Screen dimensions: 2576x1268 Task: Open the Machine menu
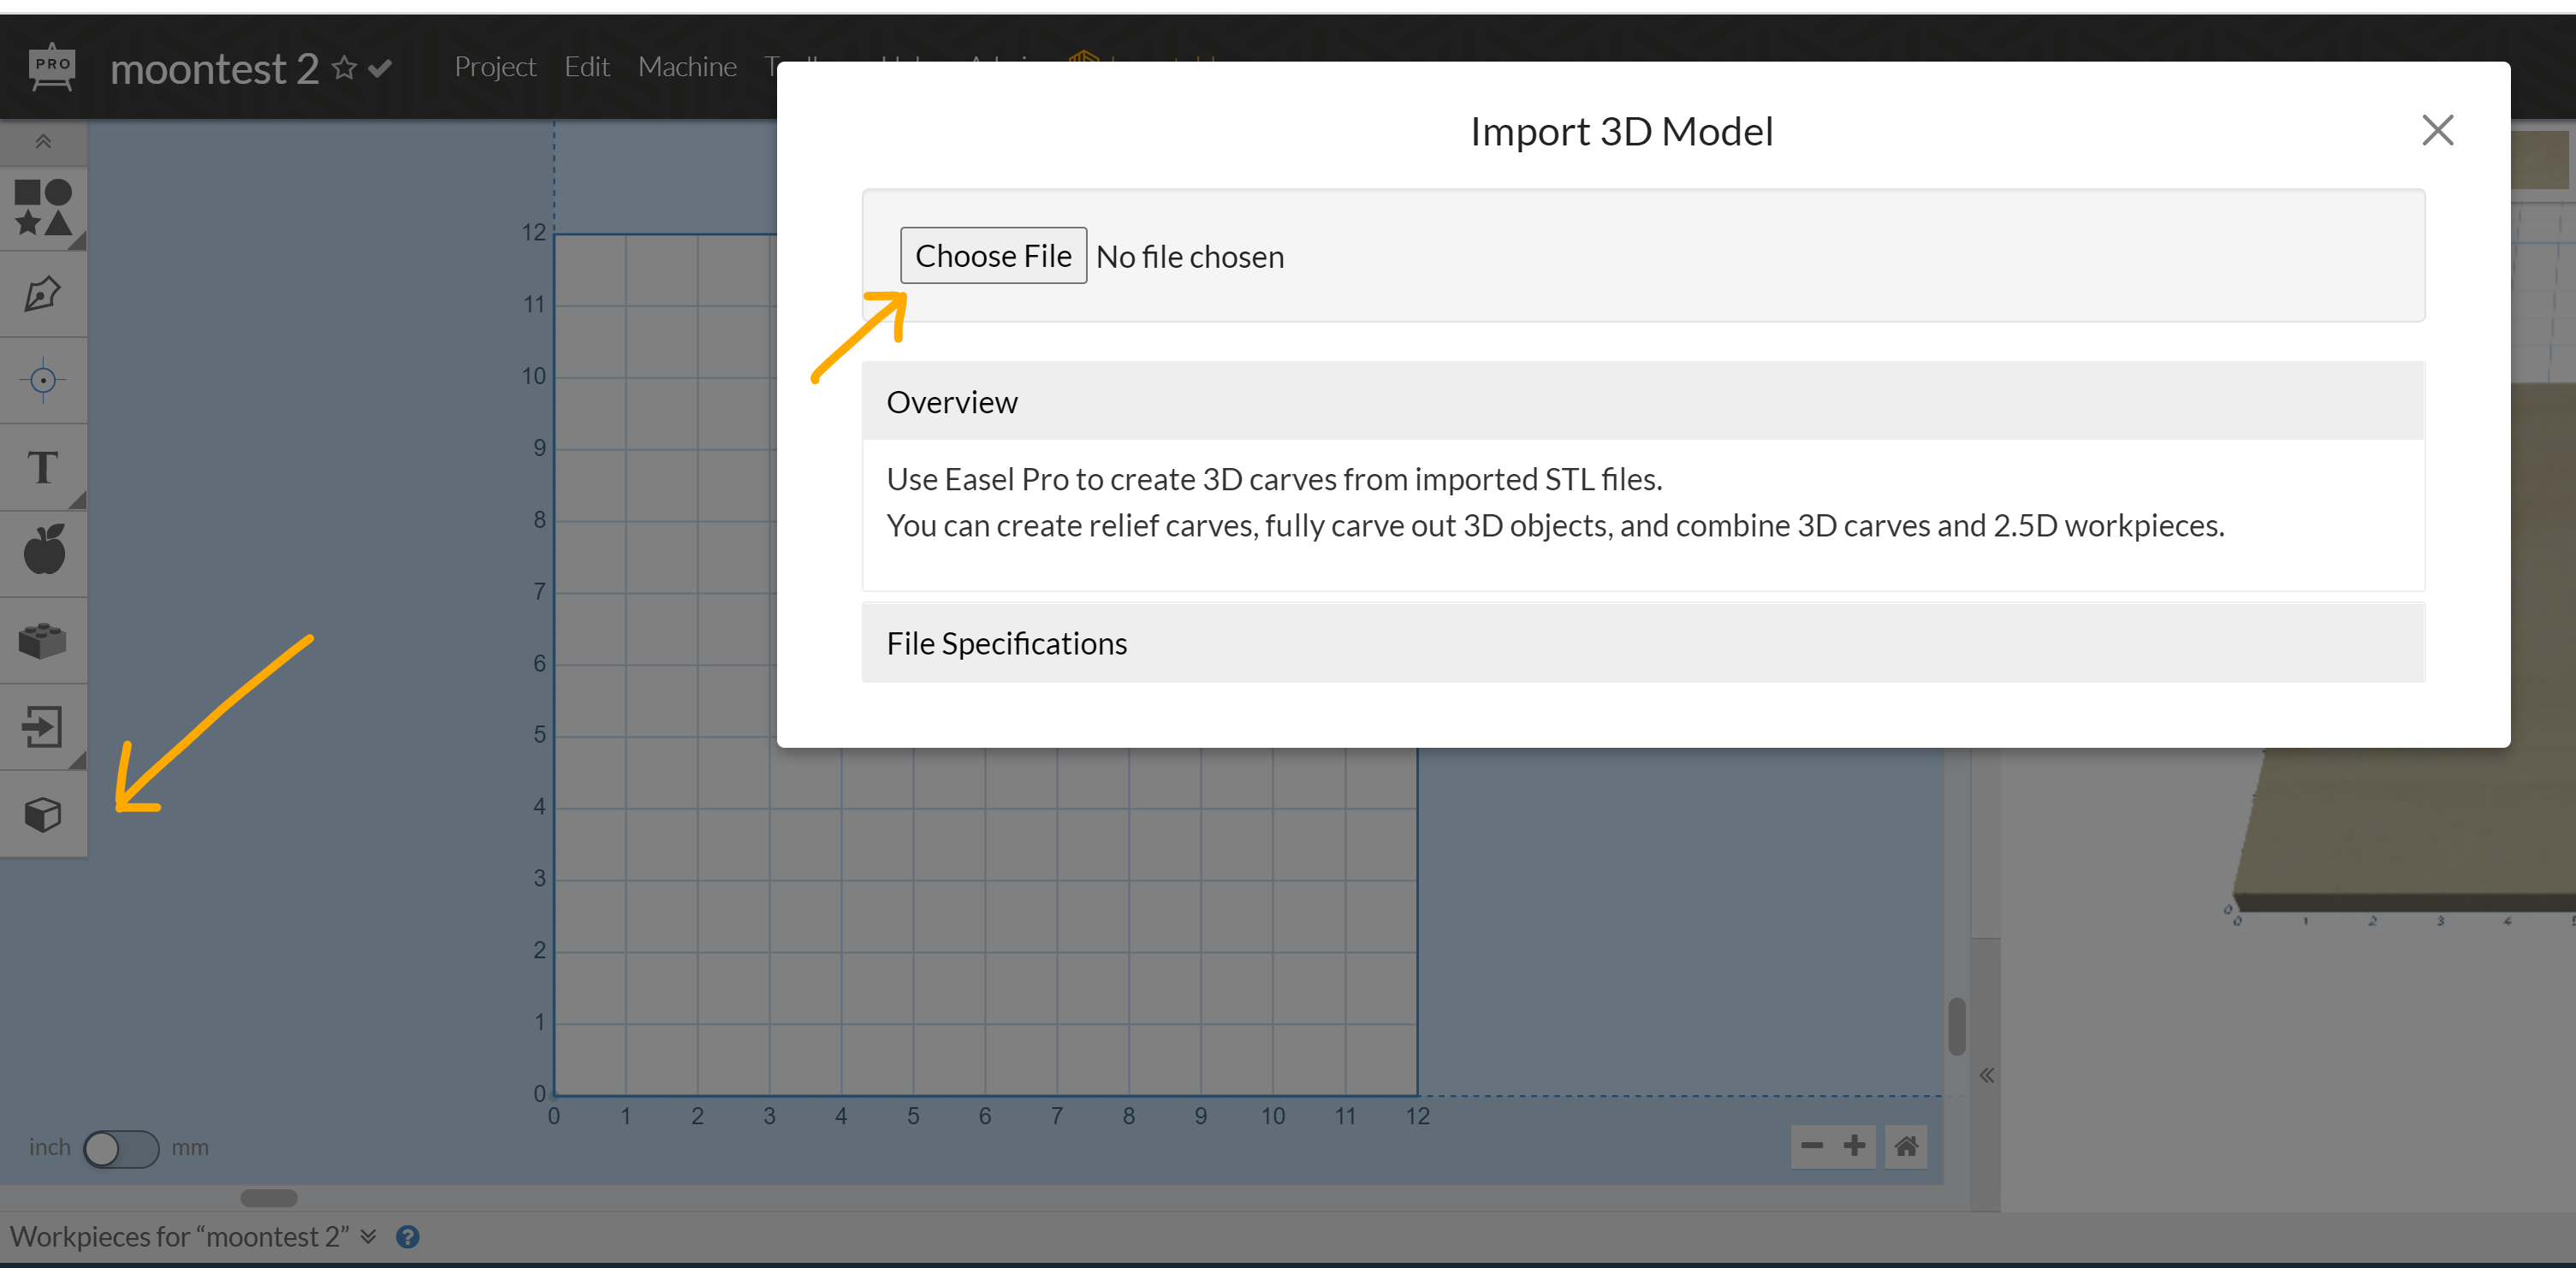click(687, 67)
